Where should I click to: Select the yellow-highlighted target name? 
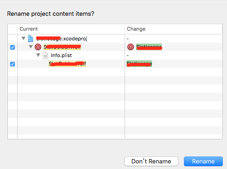click(x=62, y=47)
